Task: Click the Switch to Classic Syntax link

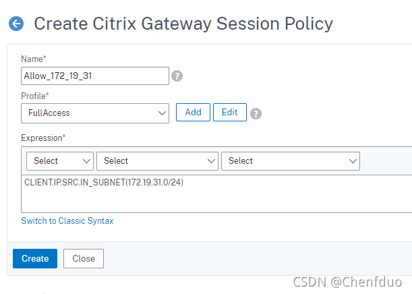Action: pyautogui.click(x=67, y=221)
